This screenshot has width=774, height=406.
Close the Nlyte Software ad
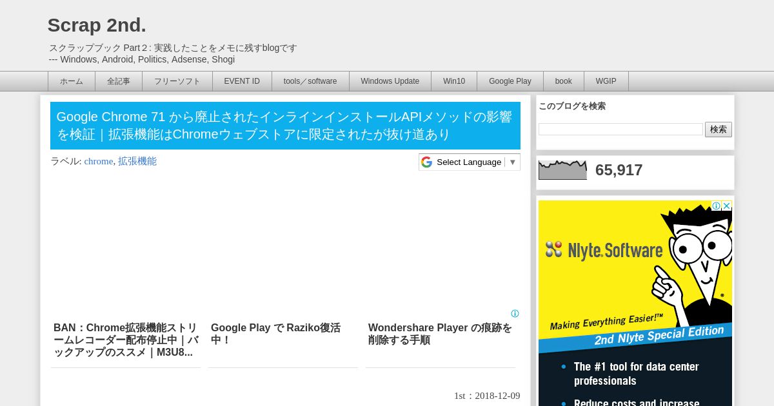point(726,206)
